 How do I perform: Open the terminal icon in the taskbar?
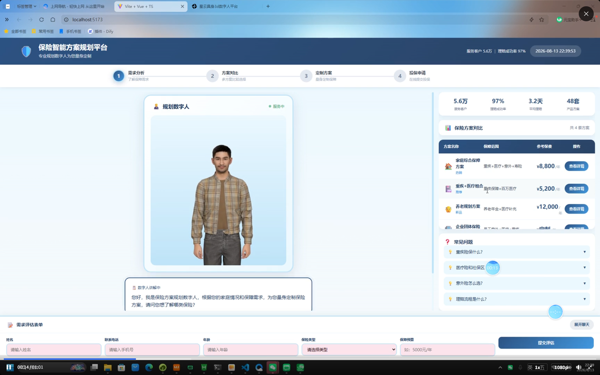(217, 367)
